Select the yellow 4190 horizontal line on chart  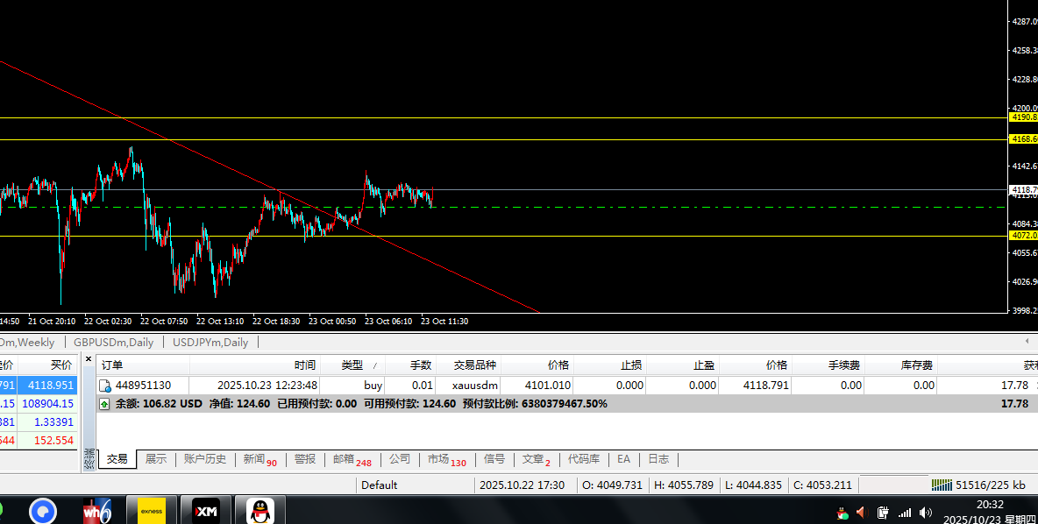(526, 117)
